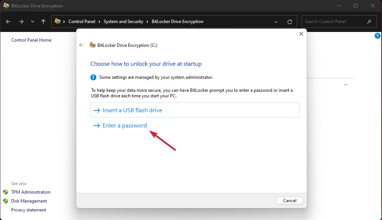The width and height of the screenshot is (382, 220).
Task: Select the Enter a password option
Action: (x=124, y=125)
